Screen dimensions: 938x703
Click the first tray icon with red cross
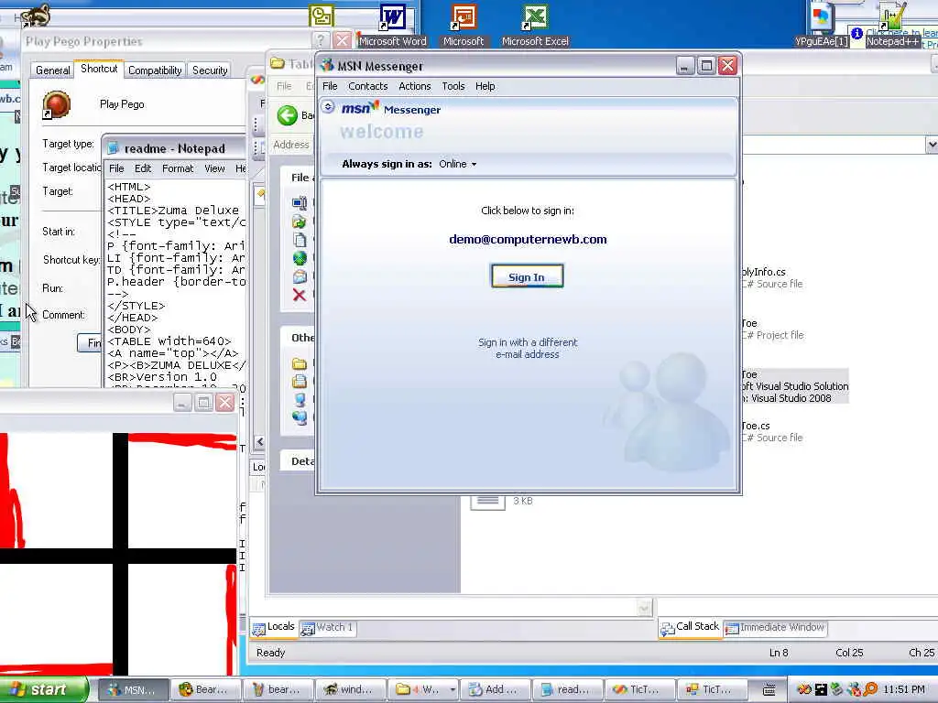804,689
